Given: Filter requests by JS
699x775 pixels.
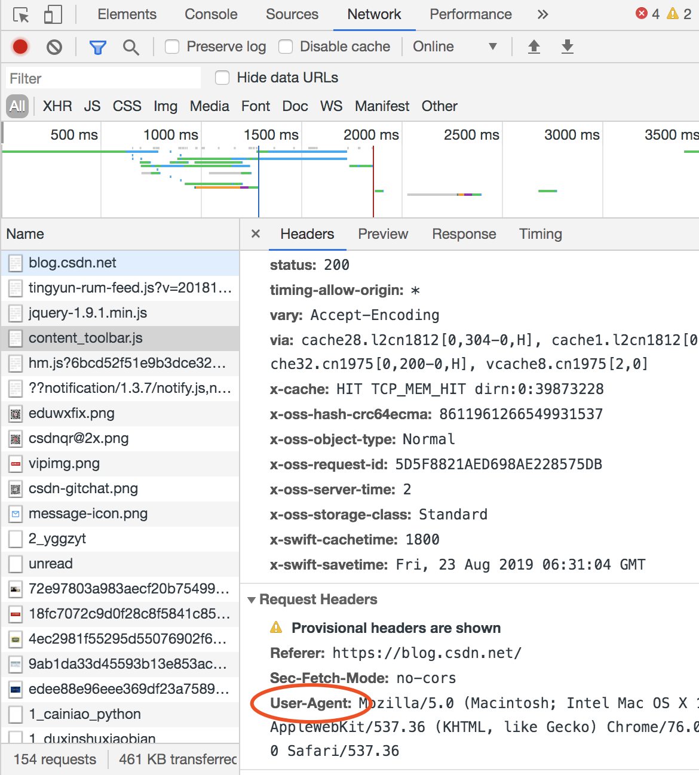Looking at the screenshot, I should [x=92, y=106].
